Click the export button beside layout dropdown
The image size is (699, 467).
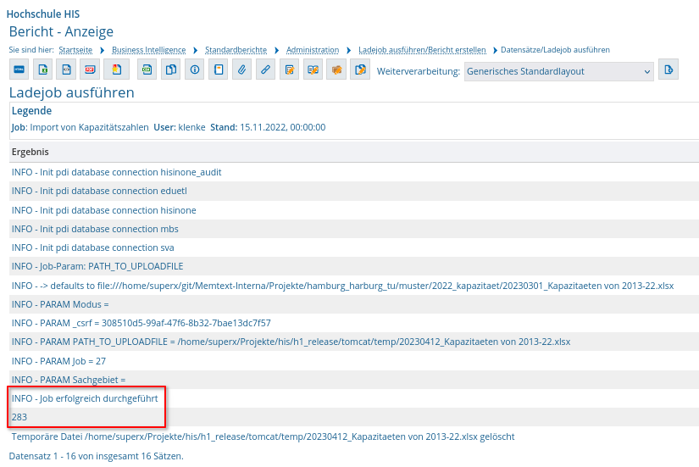tap(668, 69)
